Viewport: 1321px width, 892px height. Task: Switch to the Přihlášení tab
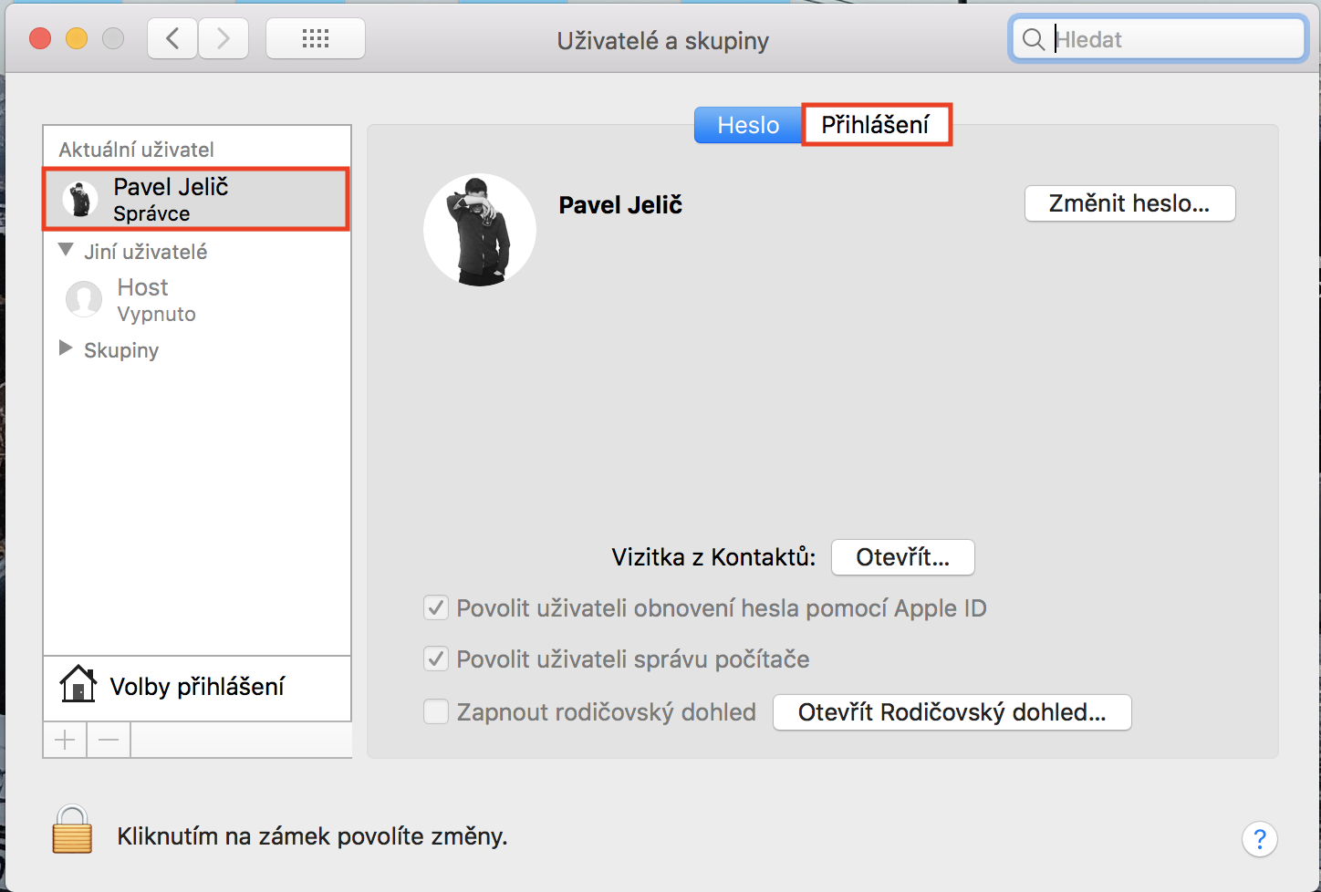pyautogui.click(x=876, y=125)
